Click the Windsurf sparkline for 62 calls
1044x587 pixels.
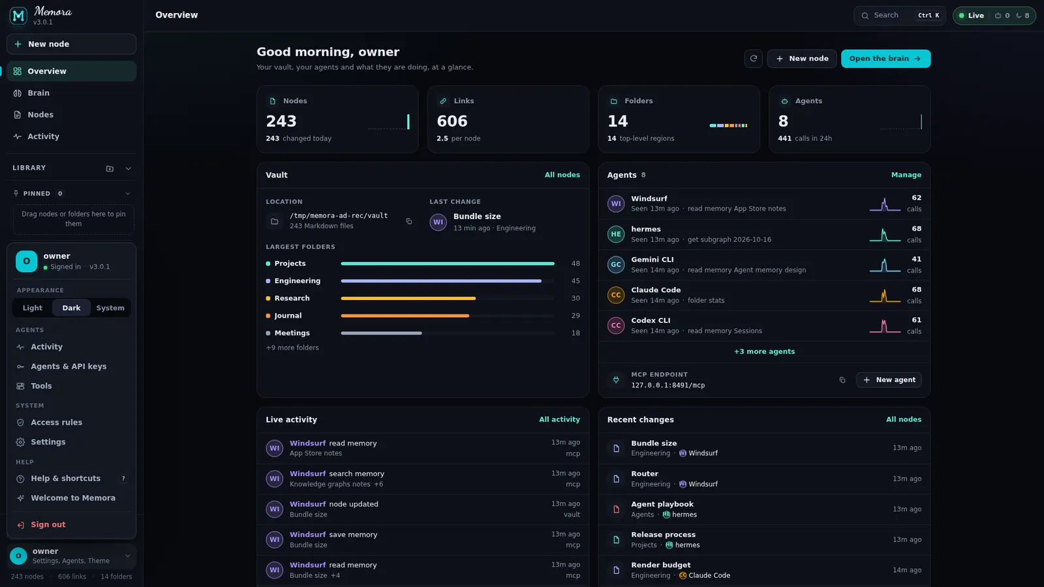coord(885,204)
